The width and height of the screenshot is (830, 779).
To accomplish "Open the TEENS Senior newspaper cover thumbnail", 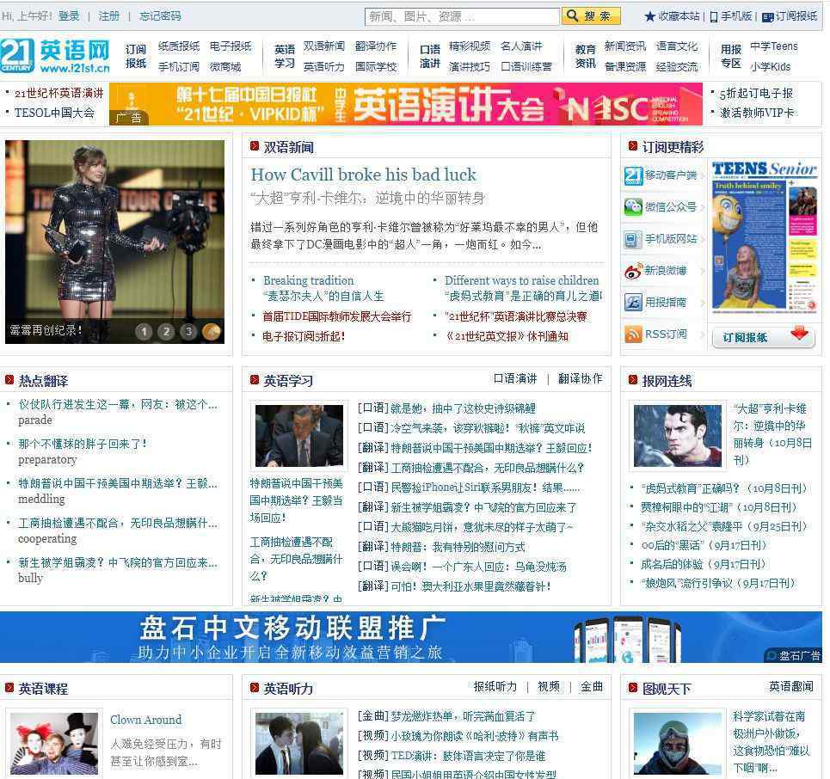I will (764, 238).
